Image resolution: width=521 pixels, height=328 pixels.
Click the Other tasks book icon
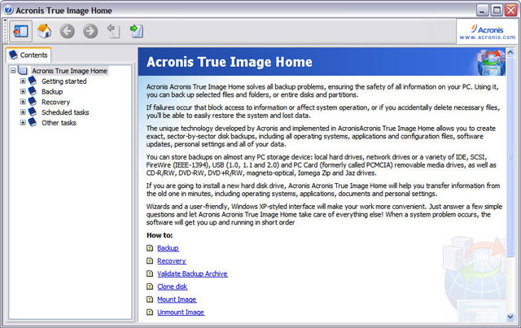(x=33, y=122)
